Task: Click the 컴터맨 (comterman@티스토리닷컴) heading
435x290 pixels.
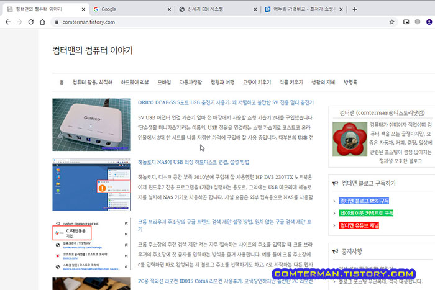Action: coord(382,113)
